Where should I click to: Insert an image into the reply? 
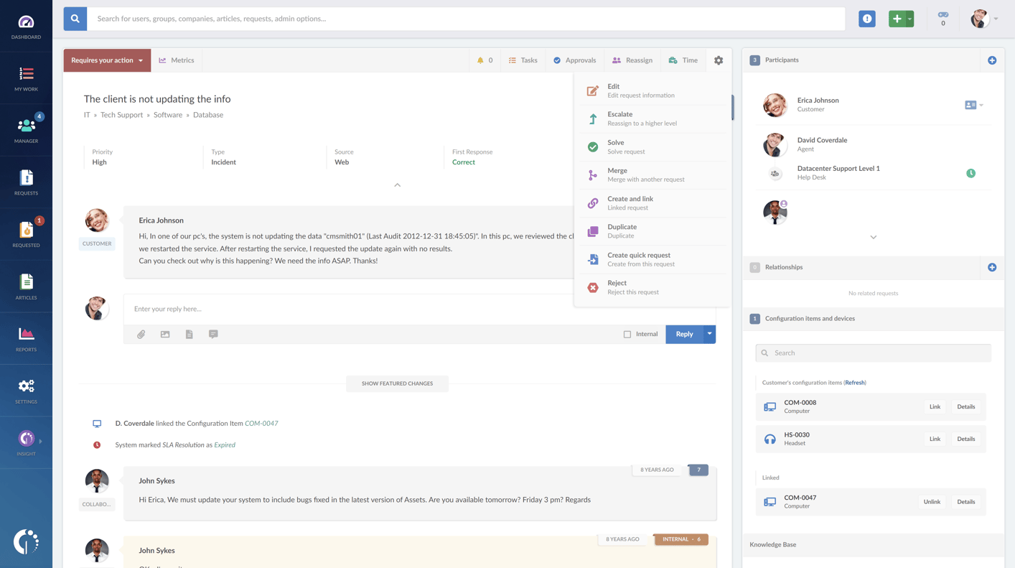(x=165, y=334)
